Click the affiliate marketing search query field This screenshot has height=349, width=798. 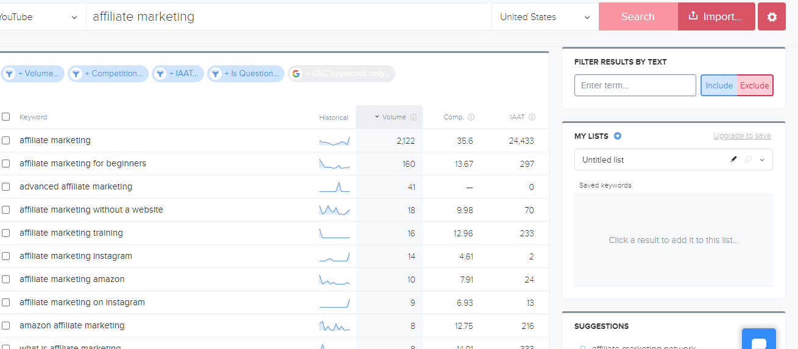pyautogui.click(x=289, y=17)
